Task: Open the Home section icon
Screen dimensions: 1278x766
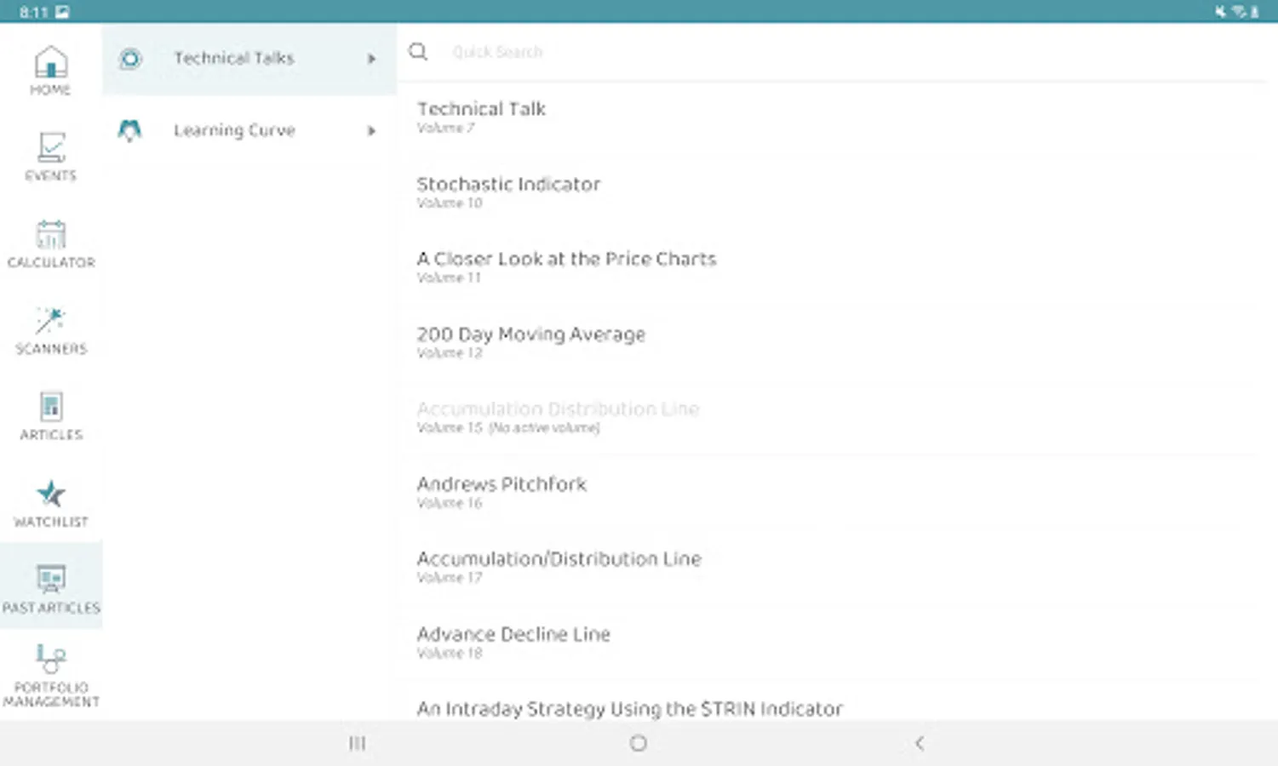Action: coord(50,64)
